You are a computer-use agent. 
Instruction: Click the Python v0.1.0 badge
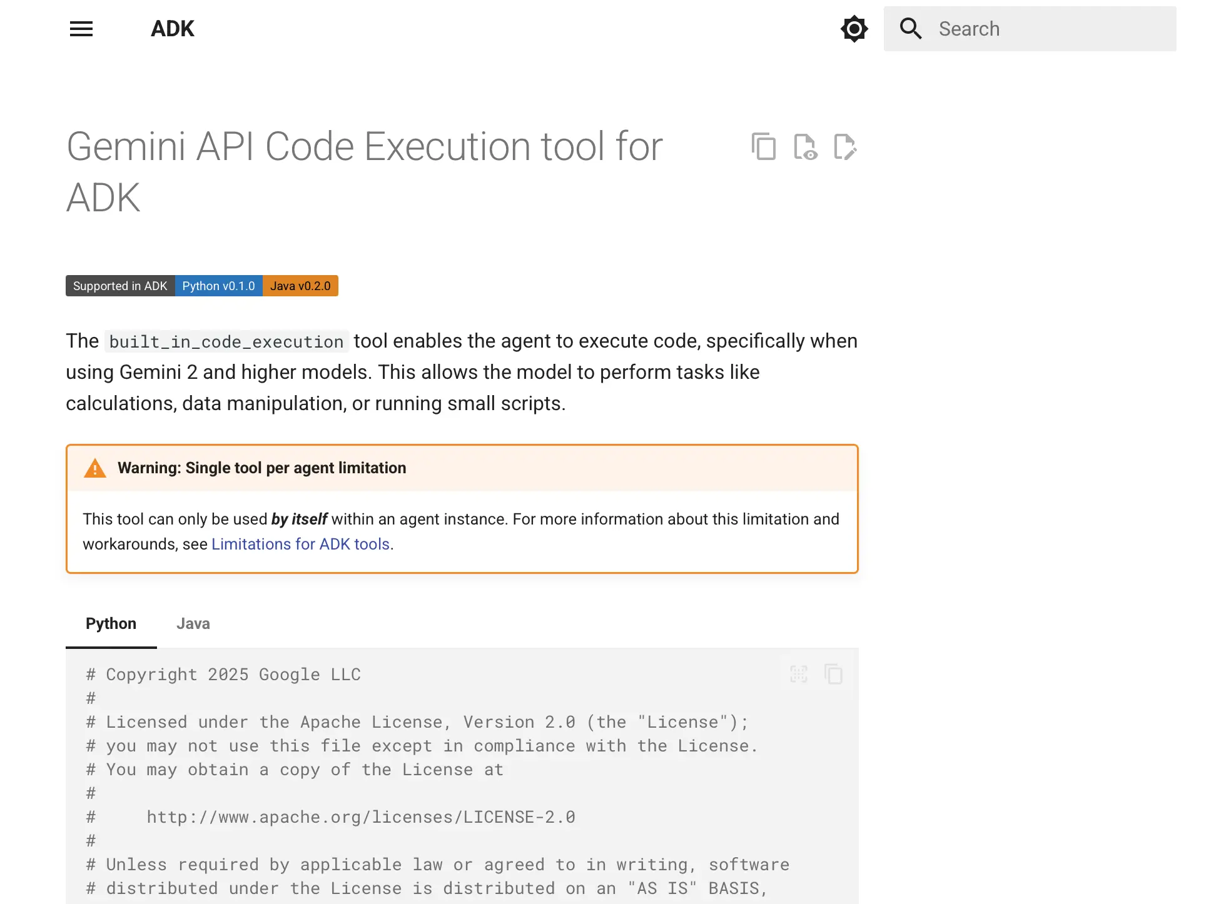pyautogui.click(x=218, y=286)
